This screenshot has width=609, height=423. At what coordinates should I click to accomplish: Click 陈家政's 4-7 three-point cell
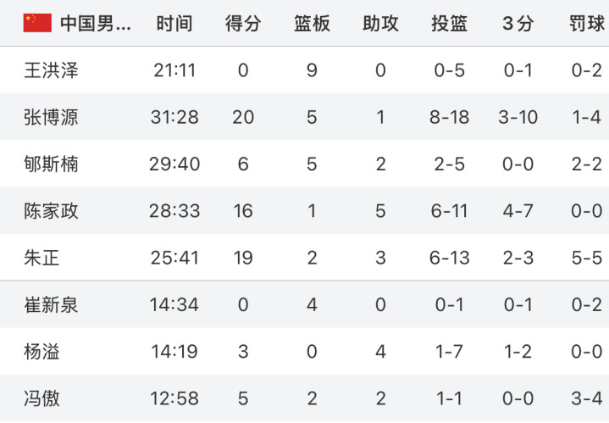518,211
